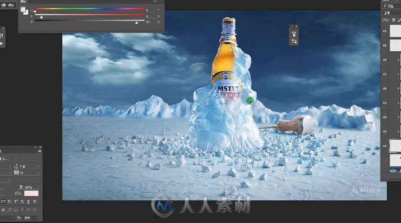
Task: Click the Brightness value field showing 93
Action: (x=150, y=22)
